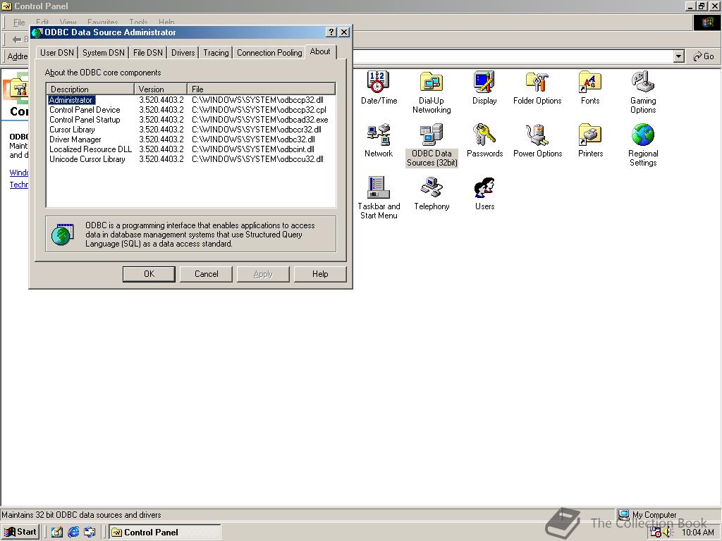The height and width of the screenshot is (541, 722).
Task: Open the File menu in Control Panel
Action: (19, 22)
